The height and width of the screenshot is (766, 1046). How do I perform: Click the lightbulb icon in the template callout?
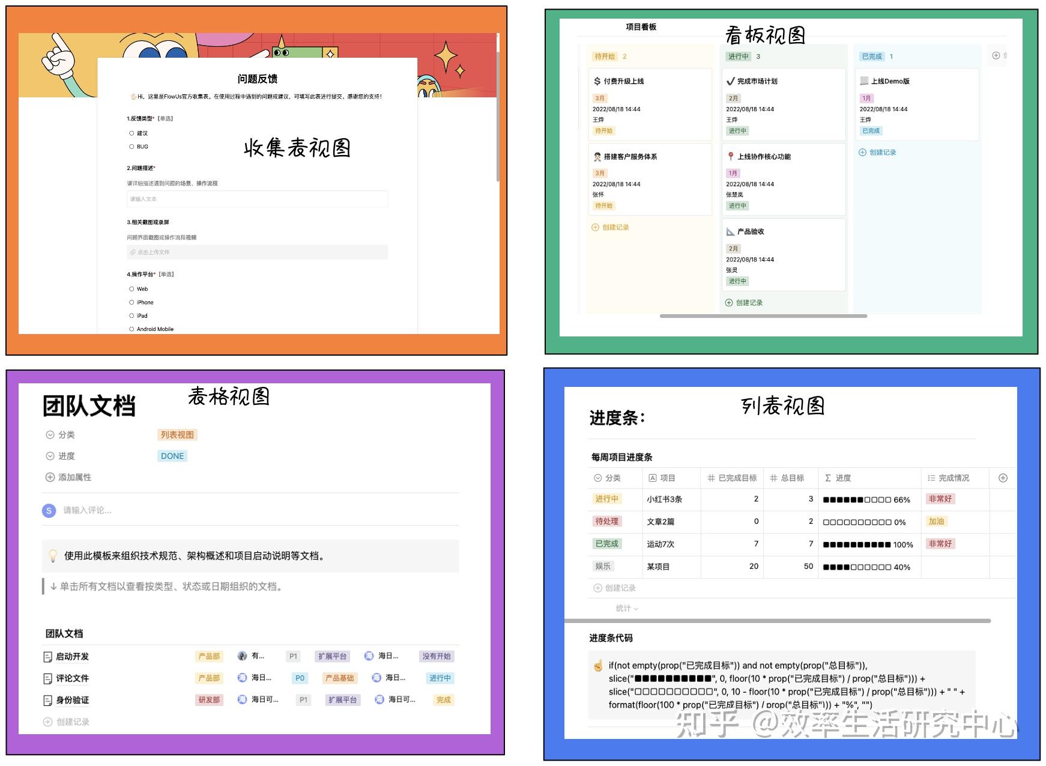point(53,556)
